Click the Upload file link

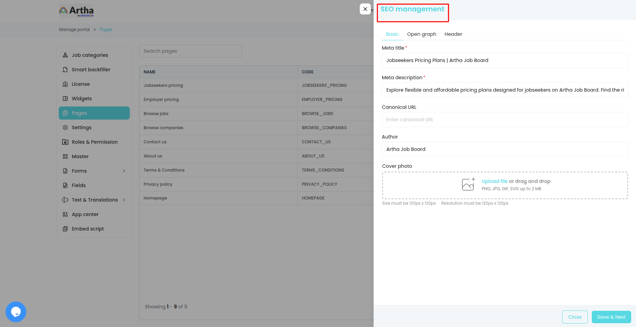(494, 181)
